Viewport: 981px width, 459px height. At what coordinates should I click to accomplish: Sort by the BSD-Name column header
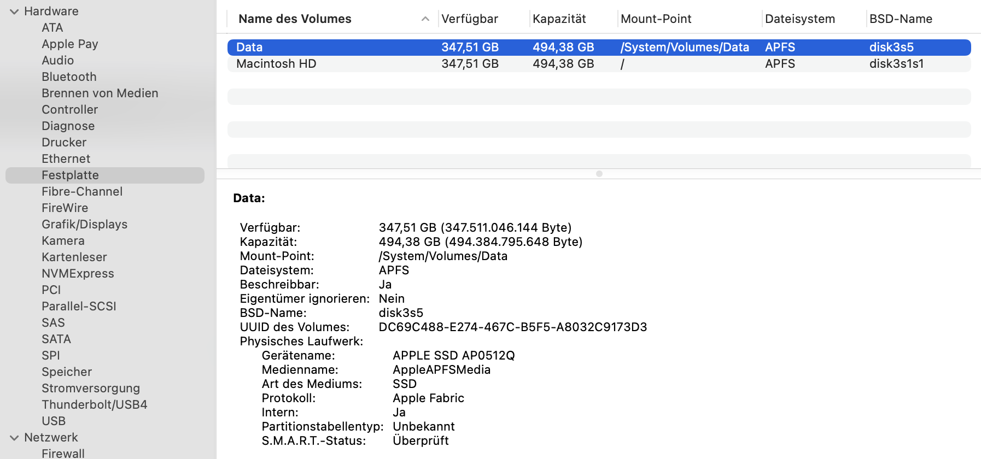(901, 19)
